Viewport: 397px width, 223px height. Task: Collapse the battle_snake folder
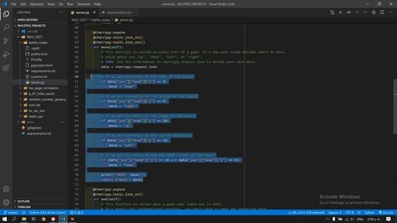[x=40, y=43]
